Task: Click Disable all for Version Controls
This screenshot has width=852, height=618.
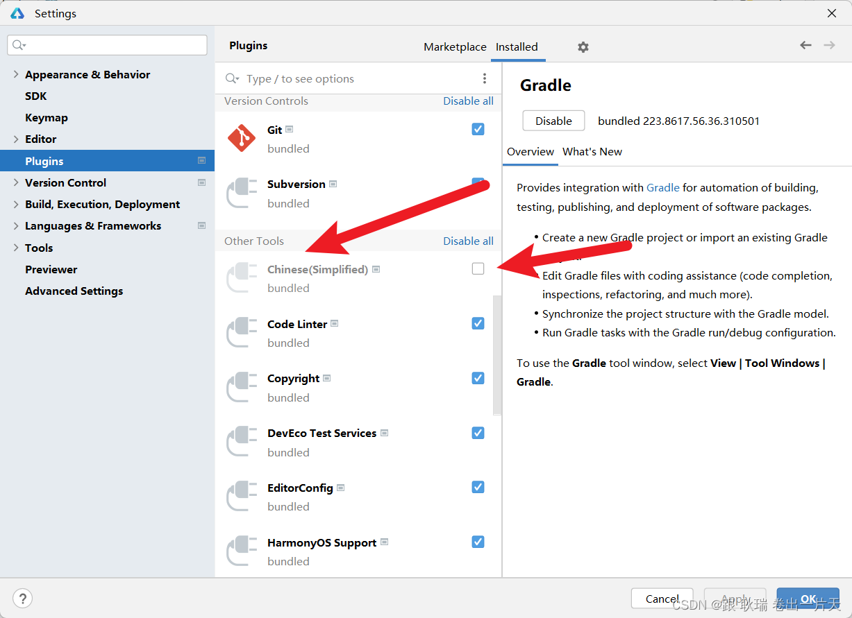Action: point(468,101)
